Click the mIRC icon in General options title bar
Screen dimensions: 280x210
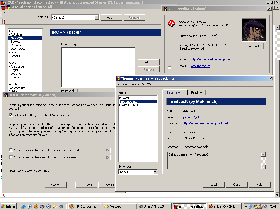click(8, 7)
